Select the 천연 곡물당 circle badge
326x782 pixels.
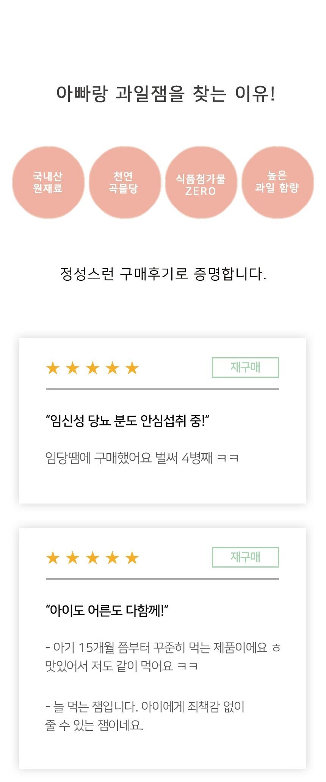124,182
